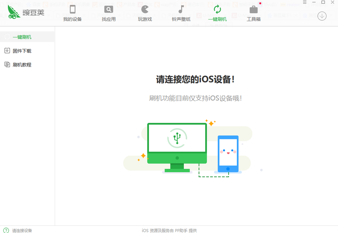Minimize the 豌豆荚 window
This screenshot has width=338, height=233.
coord(314,2)
